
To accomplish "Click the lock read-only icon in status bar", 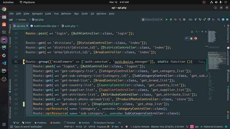I will [x=122, y=126].
